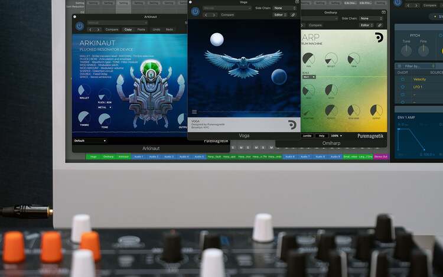The height and width of the screenshot is (277, 443).
Task: Click Compare in the Arkinaut window
Action: tap(112, 30)
